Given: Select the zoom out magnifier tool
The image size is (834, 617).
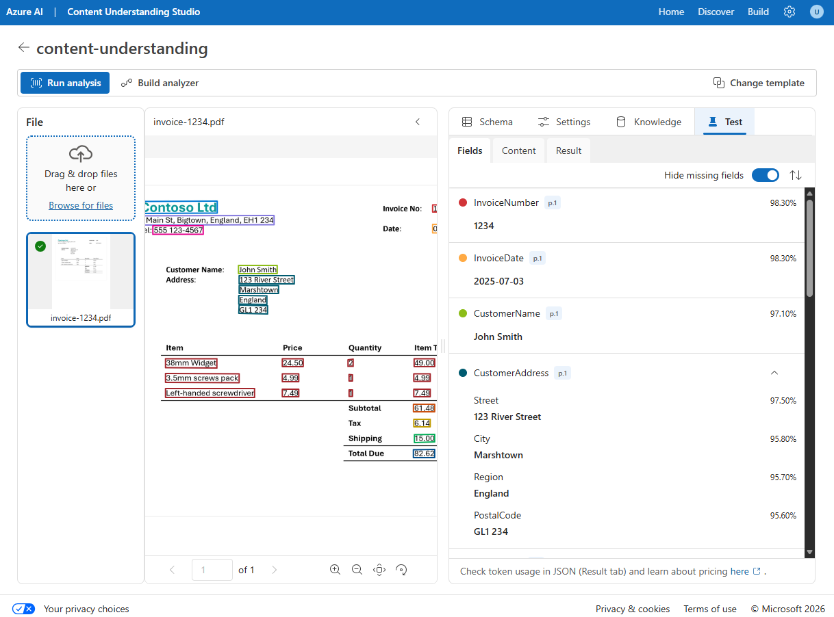Looking at the screenshot, I should 357,569.
